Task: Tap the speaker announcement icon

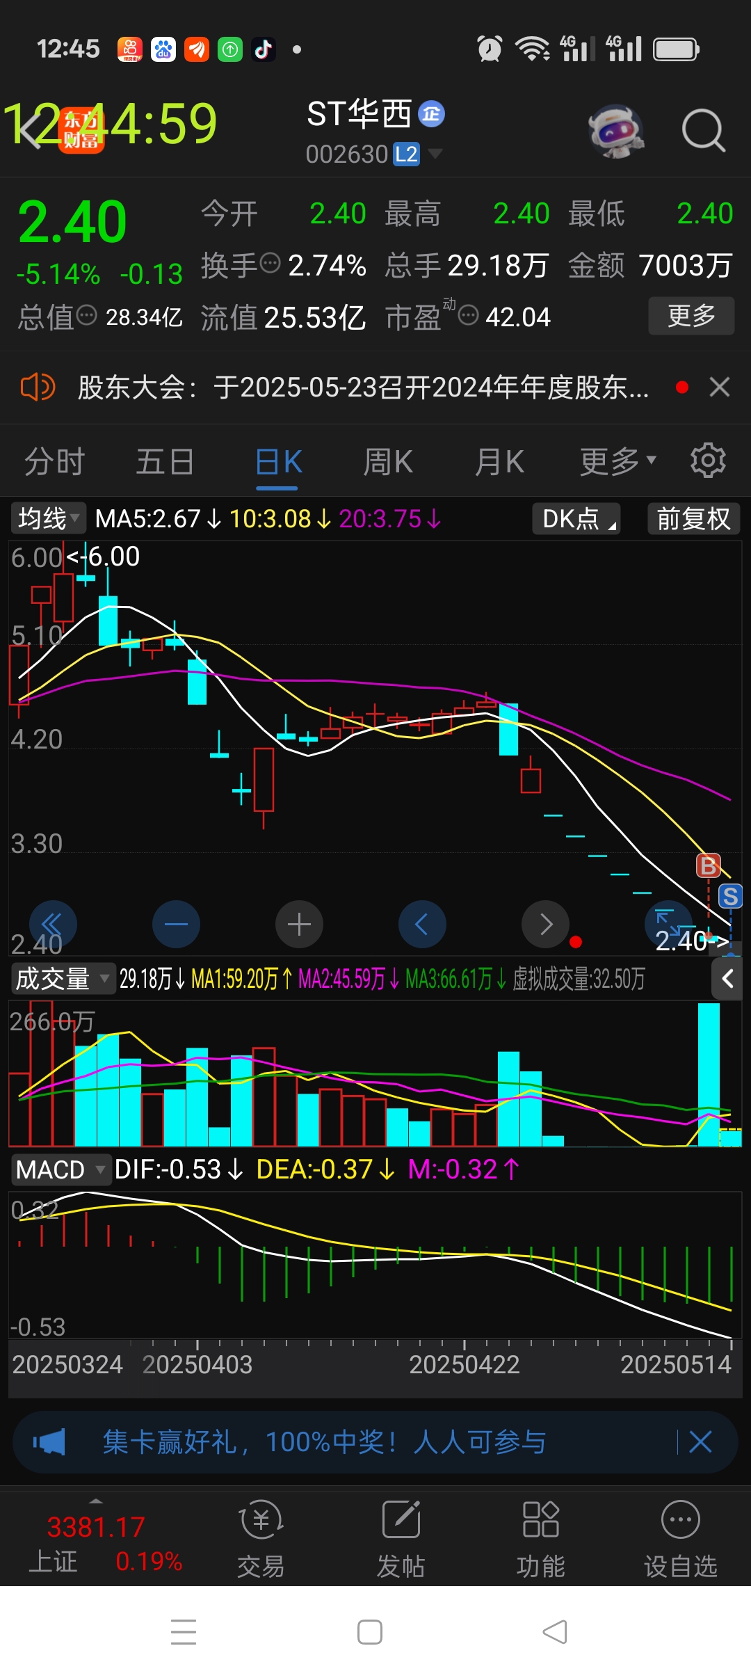Action: pos(38,387)
